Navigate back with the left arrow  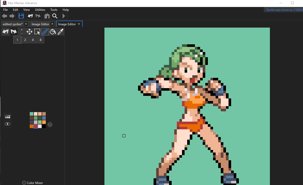tap(4, 16)
